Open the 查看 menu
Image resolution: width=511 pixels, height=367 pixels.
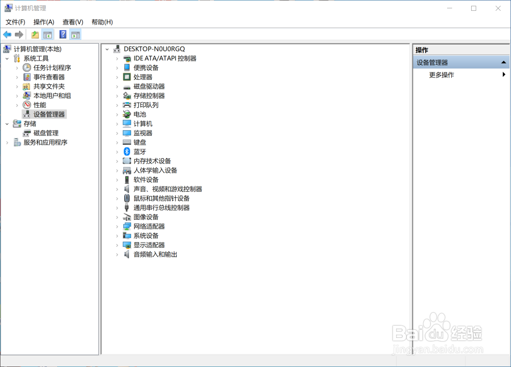point(73,22)
